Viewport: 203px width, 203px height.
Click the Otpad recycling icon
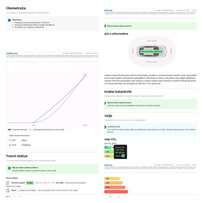click(8, 190)
